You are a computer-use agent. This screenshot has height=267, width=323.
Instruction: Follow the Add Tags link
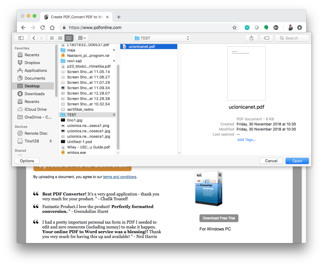(246, 140)
